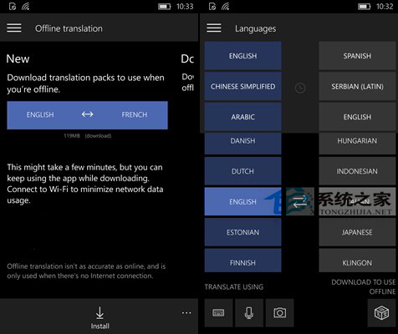Choose JAPANESE as target language

point(357,232)
